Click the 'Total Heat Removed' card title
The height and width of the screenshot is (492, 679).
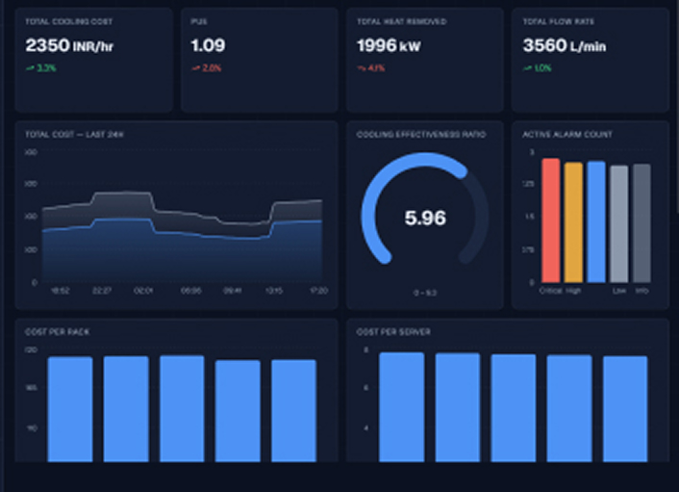pos(401,22)
